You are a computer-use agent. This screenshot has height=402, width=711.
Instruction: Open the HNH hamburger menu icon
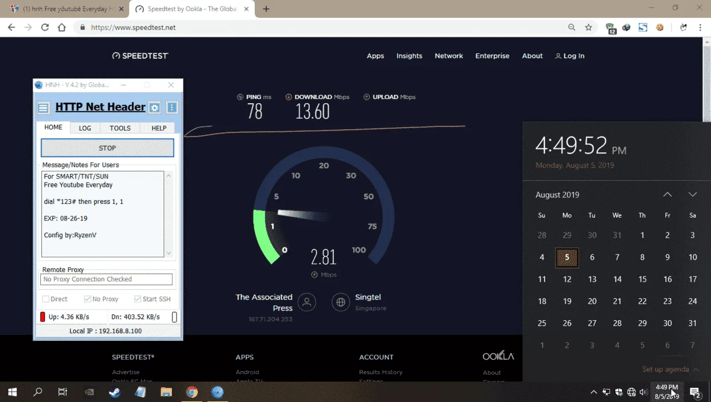coord(43,108)
